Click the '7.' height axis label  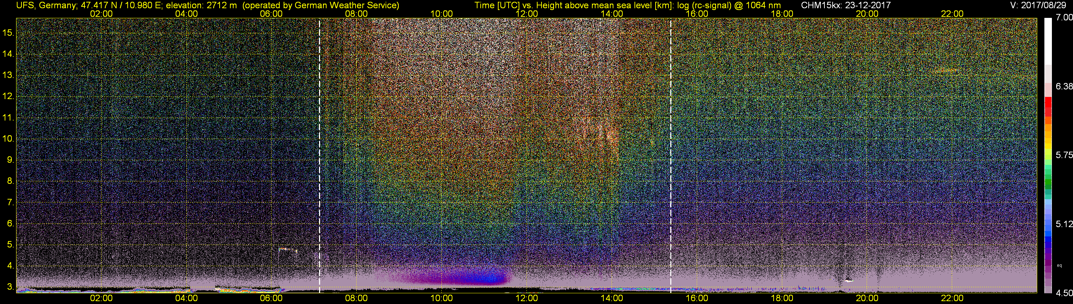coord(10,202)
